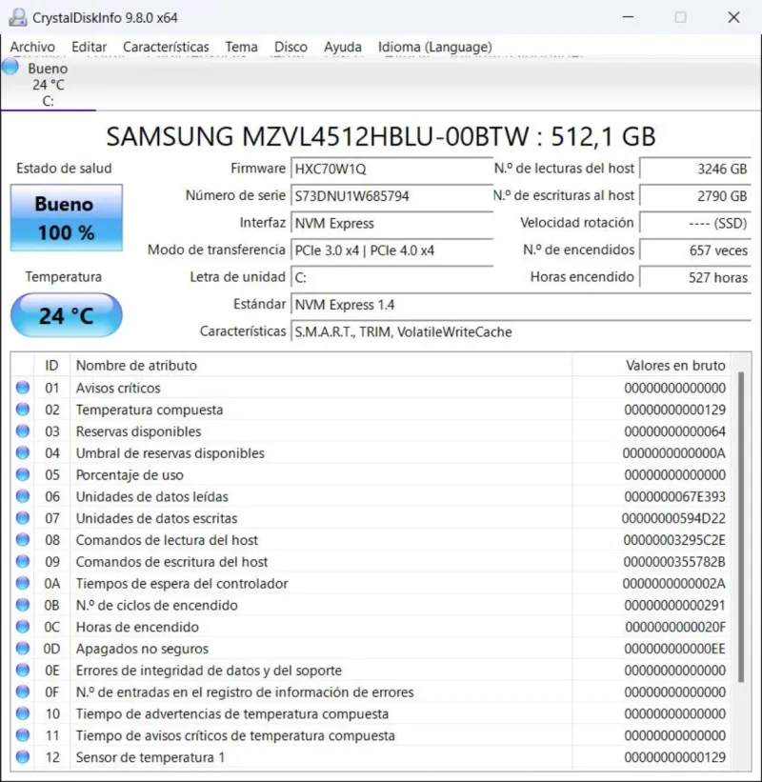Screen dimensions: 762x782
Task: Select the disk C: tab showing Bueno 24 °C
Action: pos(48,84)
